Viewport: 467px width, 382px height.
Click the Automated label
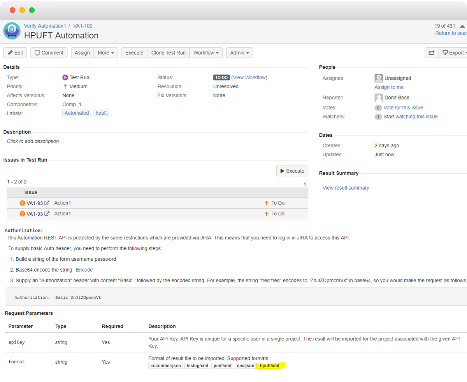77,113
